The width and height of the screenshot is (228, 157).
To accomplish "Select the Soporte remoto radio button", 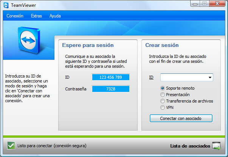I will (163, 88).
